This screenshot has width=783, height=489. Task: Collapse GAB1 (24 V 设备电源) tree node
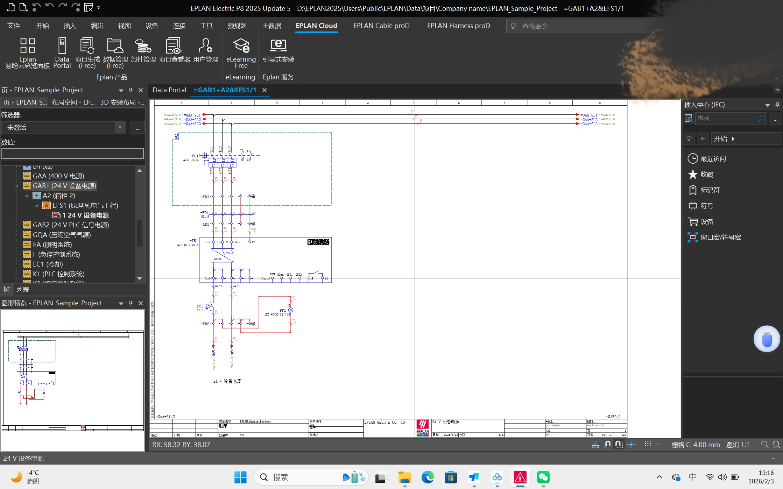click(16, 186)
